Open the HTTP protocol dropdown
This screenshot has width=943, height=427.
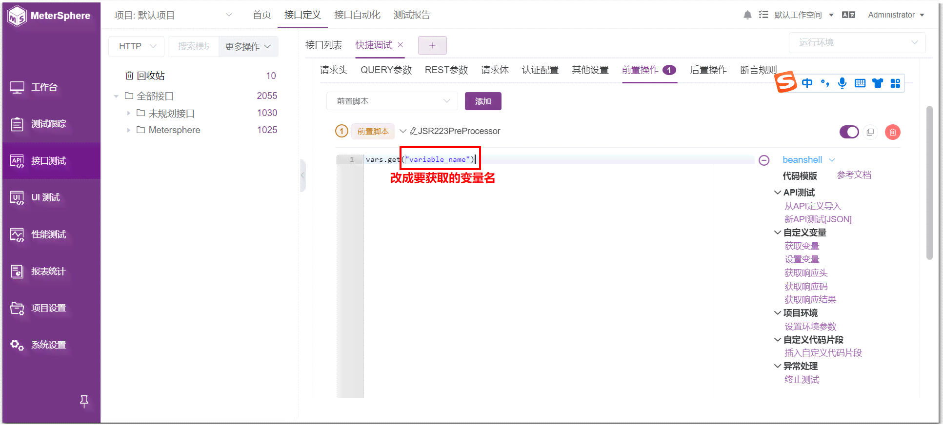(136, 46)
